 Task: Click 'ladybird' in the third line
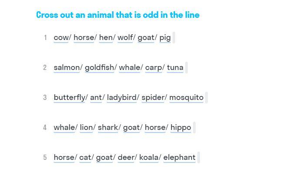(x=122, y=97)
